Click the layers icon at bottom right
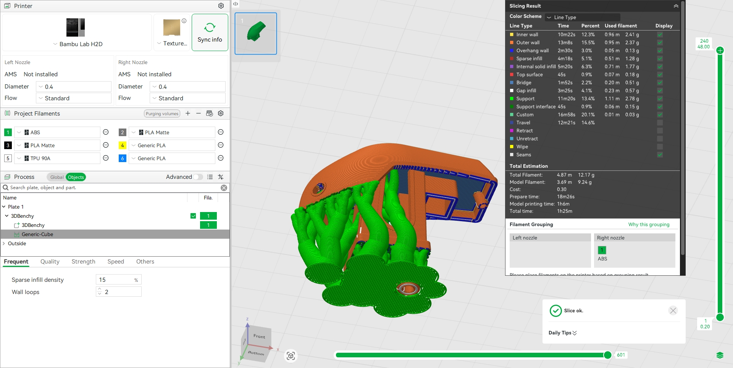 [x=720, y=355]
